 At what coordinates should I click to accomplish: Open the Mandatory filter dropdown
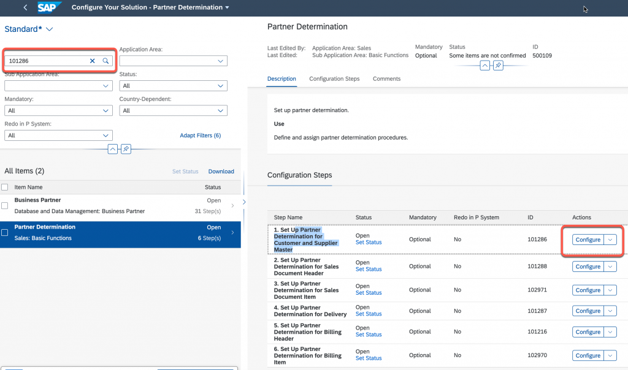(105, 110)
